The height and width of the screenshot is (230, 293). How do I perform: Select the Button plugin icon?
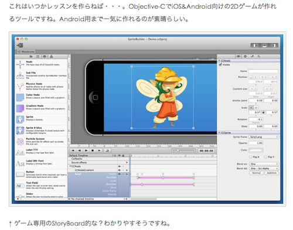tap(20, 174)
